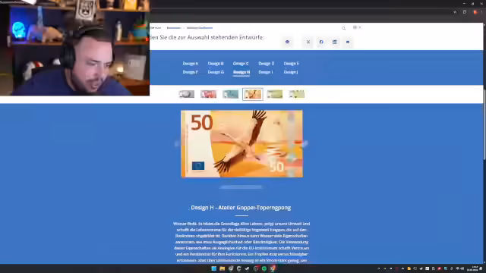486x273 pixels.
Task: Share the page on LinkedIn
Action: pos(334,42)
